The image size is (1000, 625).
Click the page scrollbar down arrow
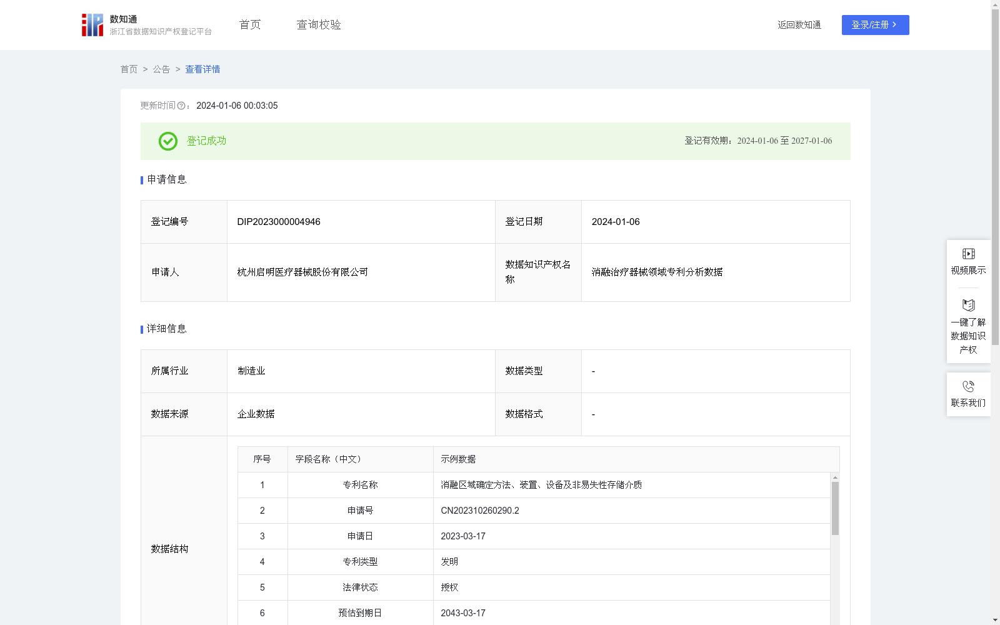995,620
